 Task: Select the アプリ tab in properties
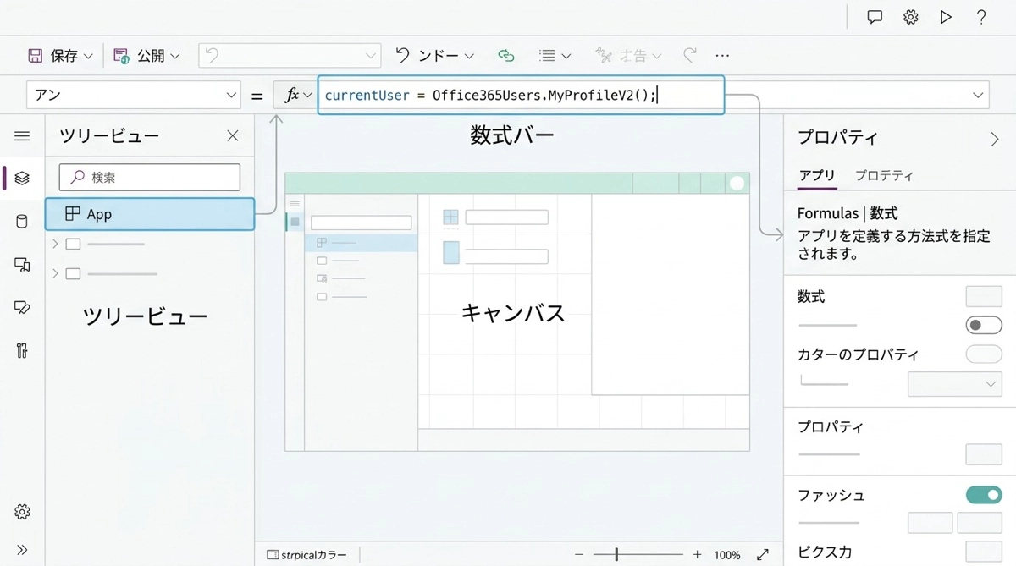(x=817, y=176)
